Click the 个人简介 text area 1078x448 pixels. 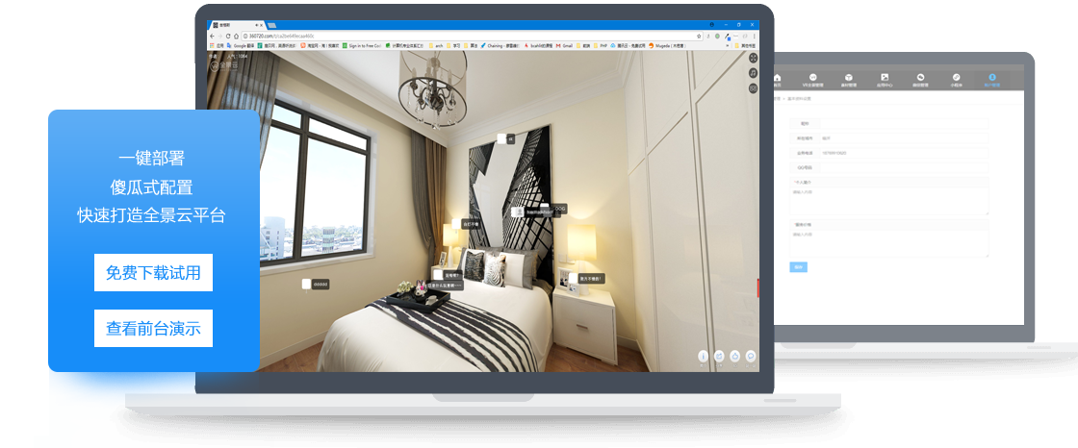[889, 200]
